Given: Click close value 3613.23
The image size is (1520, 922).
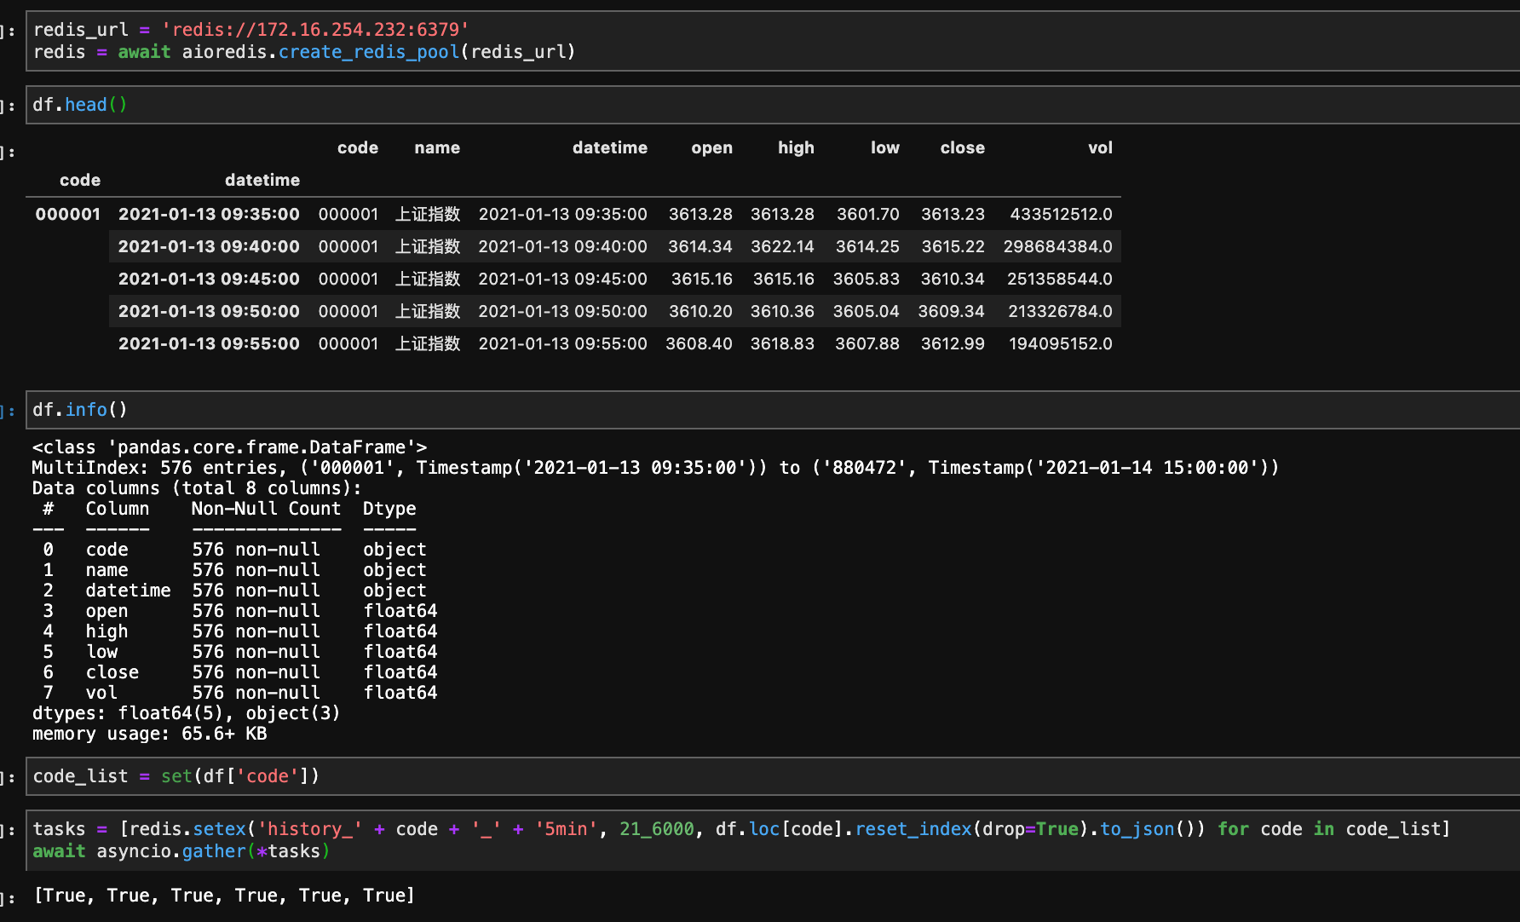Looking at the screenshot, I should (x=953, y=214).
